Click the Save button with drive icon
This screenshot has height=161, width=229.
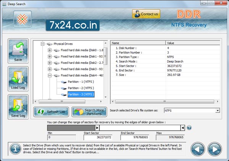point(18,51)
